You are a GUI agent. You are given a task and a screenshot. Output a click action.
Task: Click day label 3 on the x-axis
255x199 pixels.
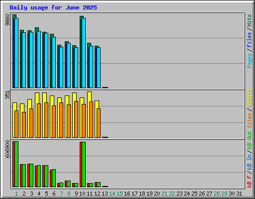click(x=31, y=194)
